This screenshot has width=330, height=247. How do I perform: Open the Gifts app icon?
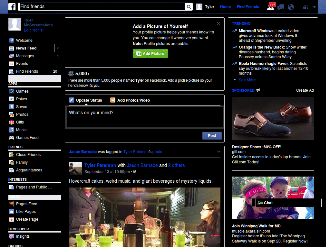pyautogui.click(x=12, y=122)
